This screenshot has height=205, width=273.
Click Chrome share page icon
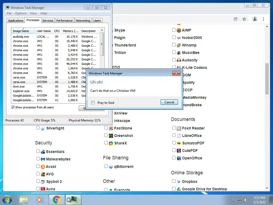tap(236, 19)
